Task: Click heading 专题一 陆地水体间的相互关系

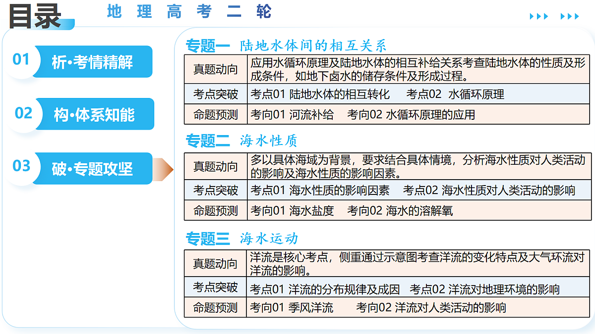Action: click(x=286, y=46)
